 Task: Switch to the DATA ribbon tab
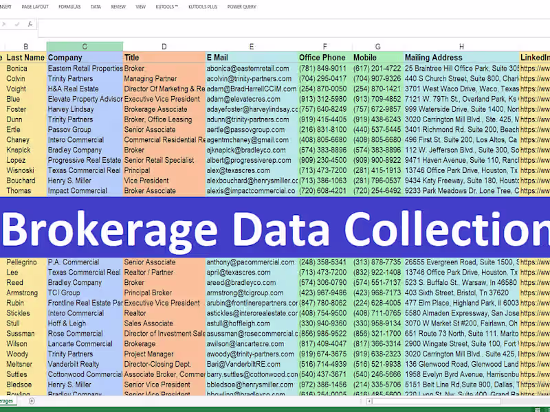pos(96,7)
